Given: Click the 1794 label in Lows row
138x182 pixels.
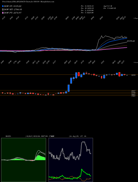Looking at the screenshot, I should pos(15,62).
